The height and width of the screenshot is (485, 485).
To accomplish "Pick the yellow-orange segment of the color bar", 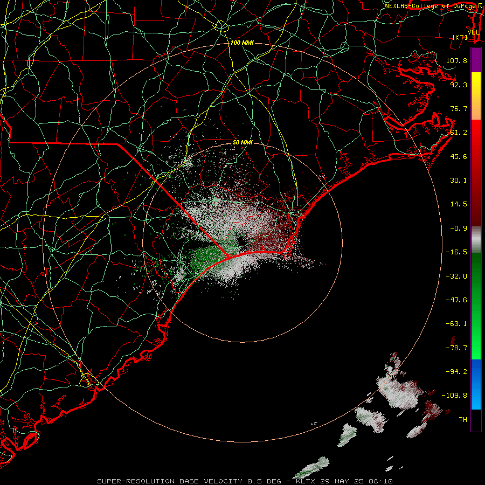I will [x=476, y=96].
